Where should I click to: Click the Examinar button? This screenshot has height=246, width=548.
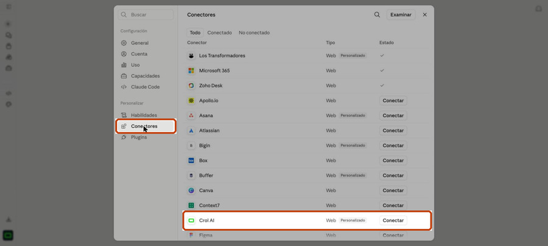[x=401, y=15]
